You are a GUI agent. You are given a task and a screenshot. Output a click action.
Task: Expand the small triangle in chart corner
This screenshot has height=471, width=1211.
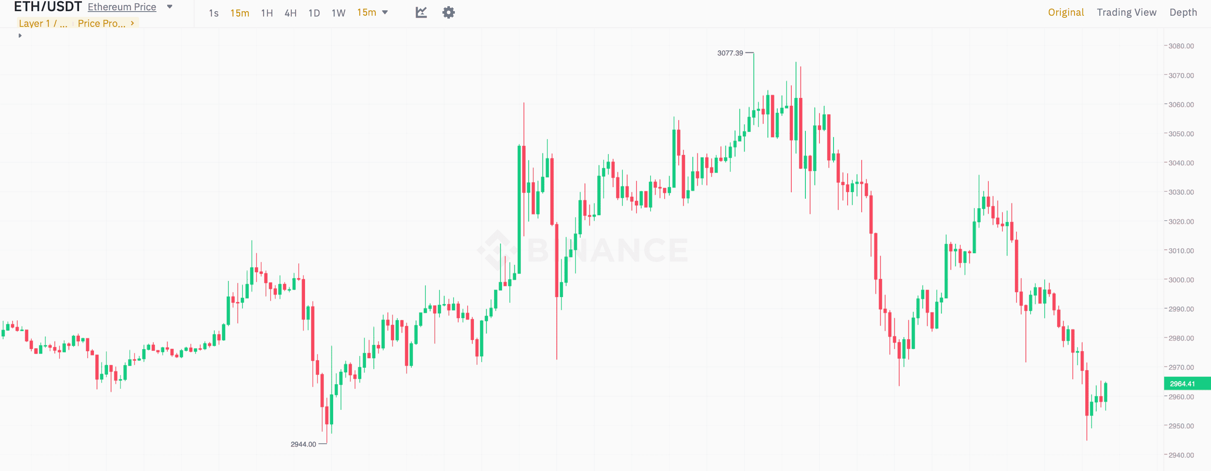(20, 36)
